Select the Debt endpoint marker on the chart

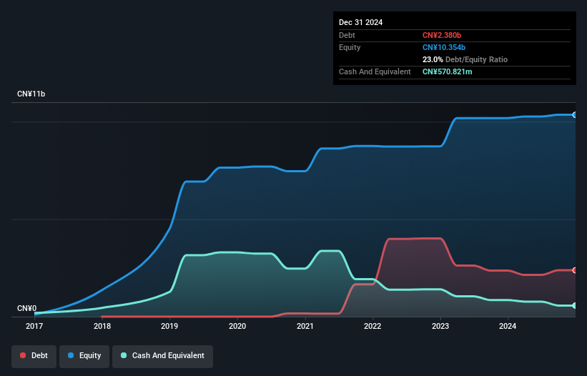[x=575, y=270]
